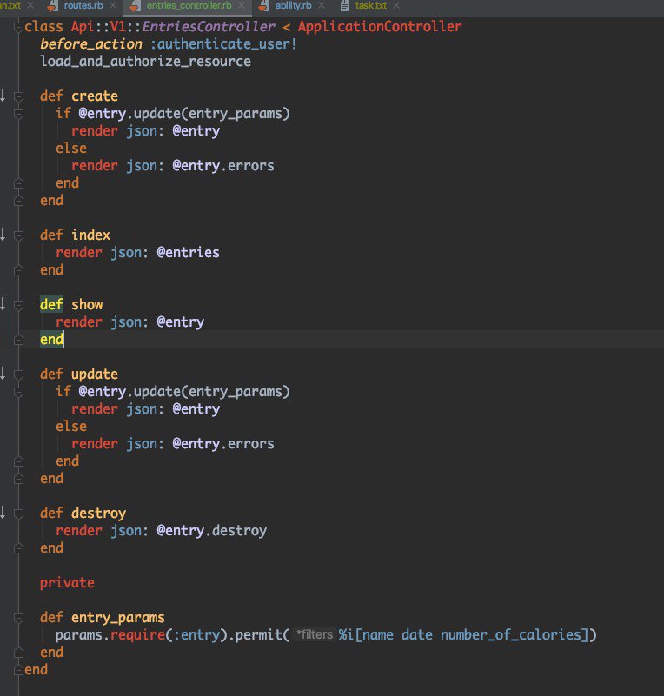Click the closing class end fold marker

[18, 670]
